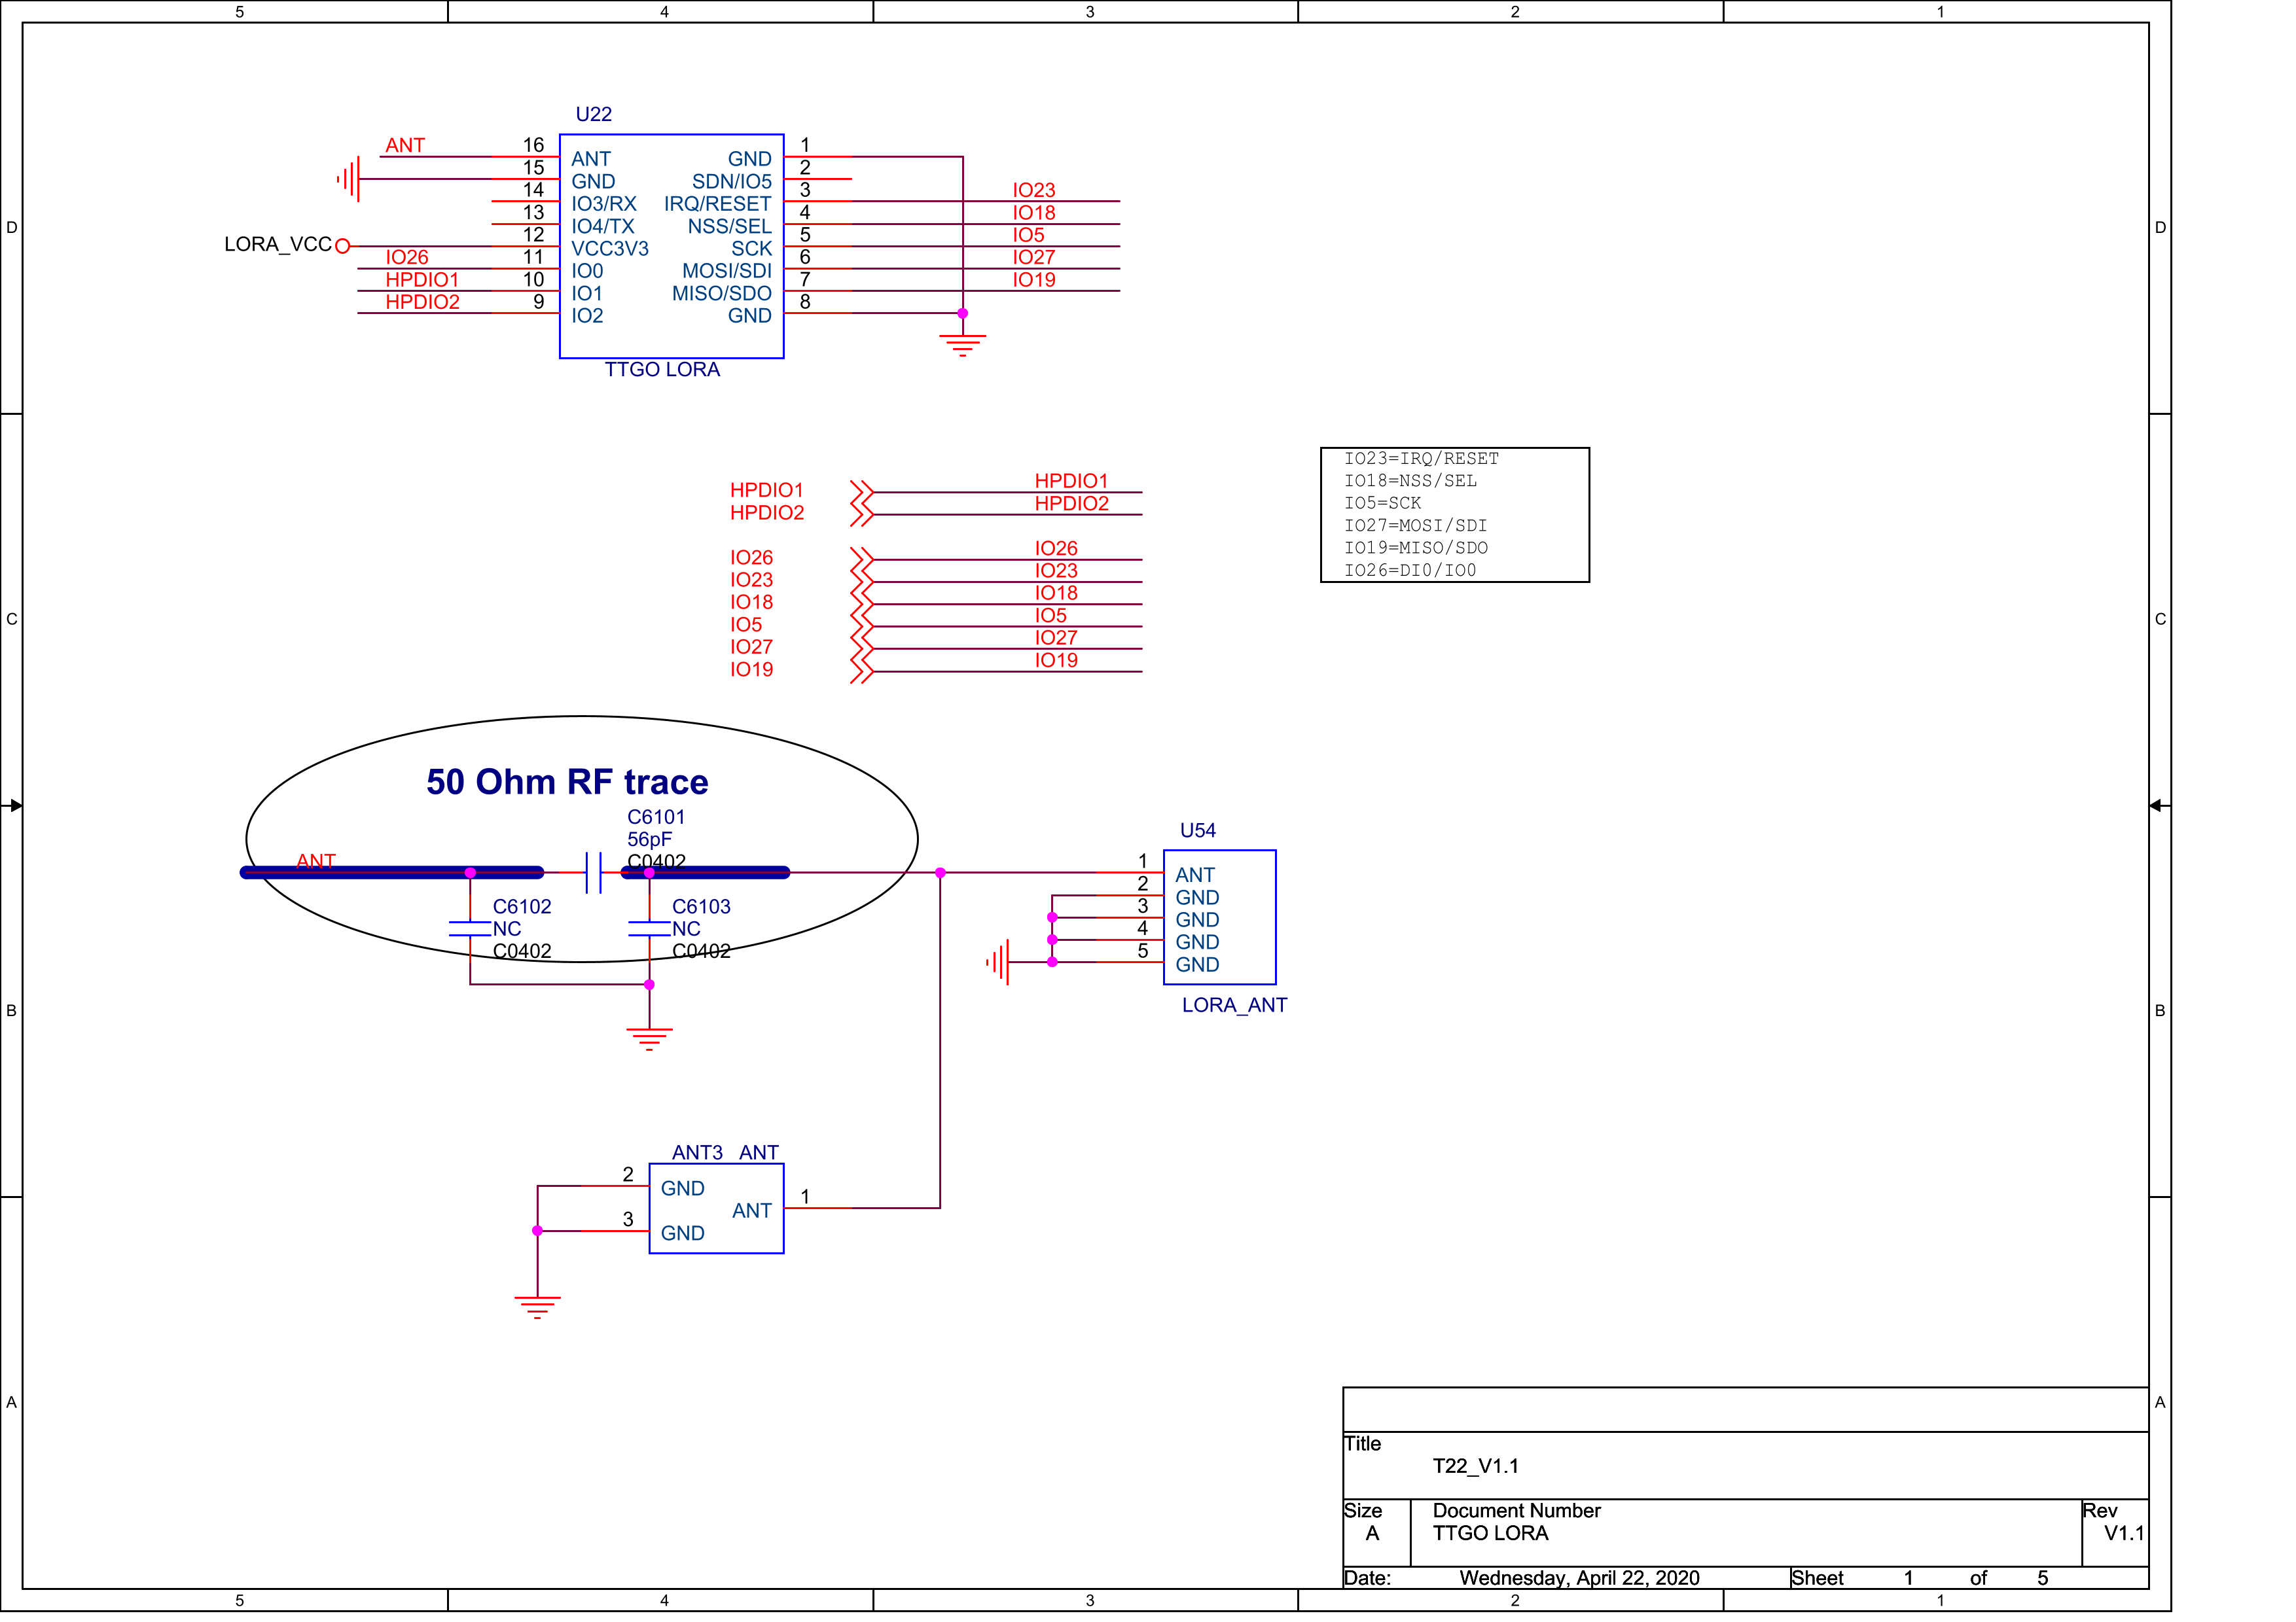
Task: Click the IO26 net label near U22 pin 11
Action: pyautogui.click(x=407, y=258)
